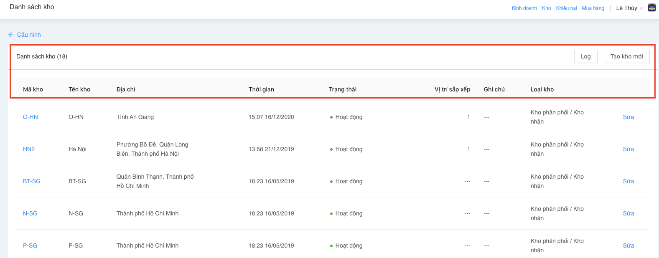This screenshot has height=258, width=659.
Task: Navigate to Mua hàng
Action: (593, 8)
